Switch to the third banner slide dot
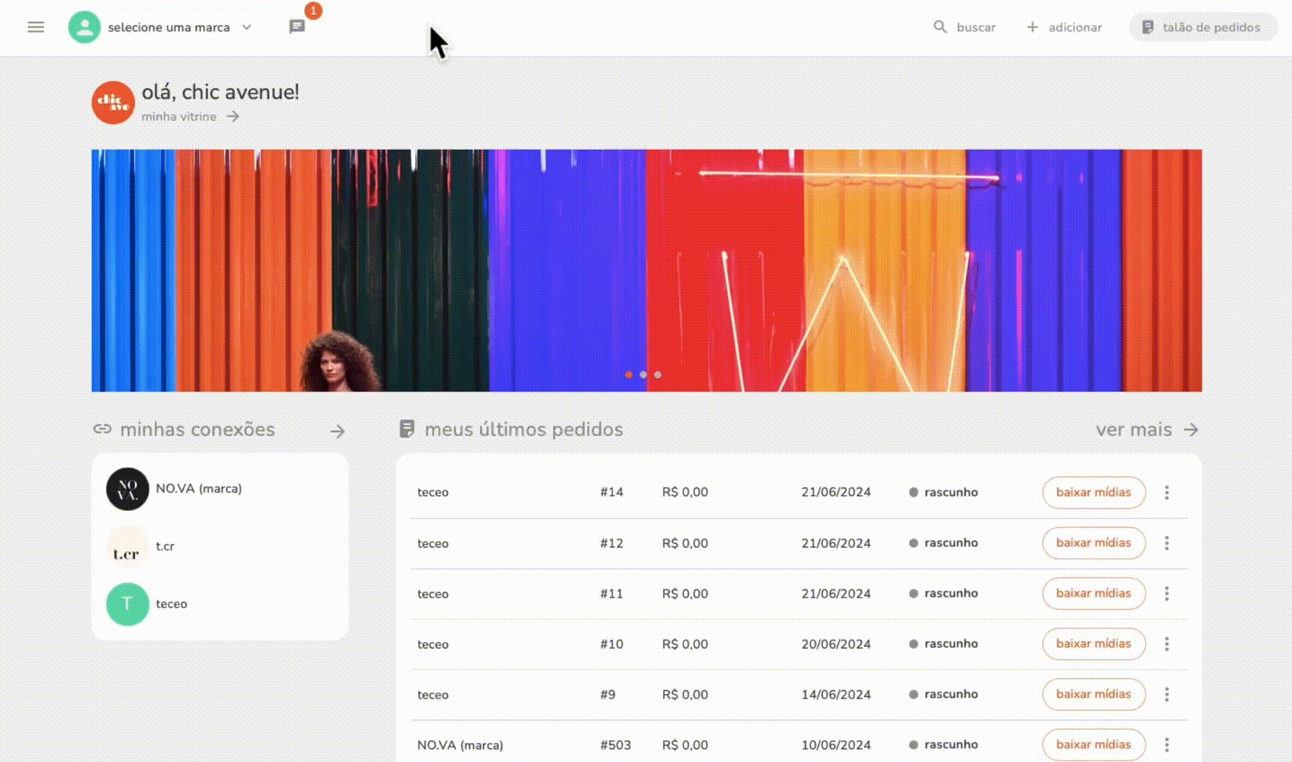Screen dimensions: 1292x762 point(658,375)
